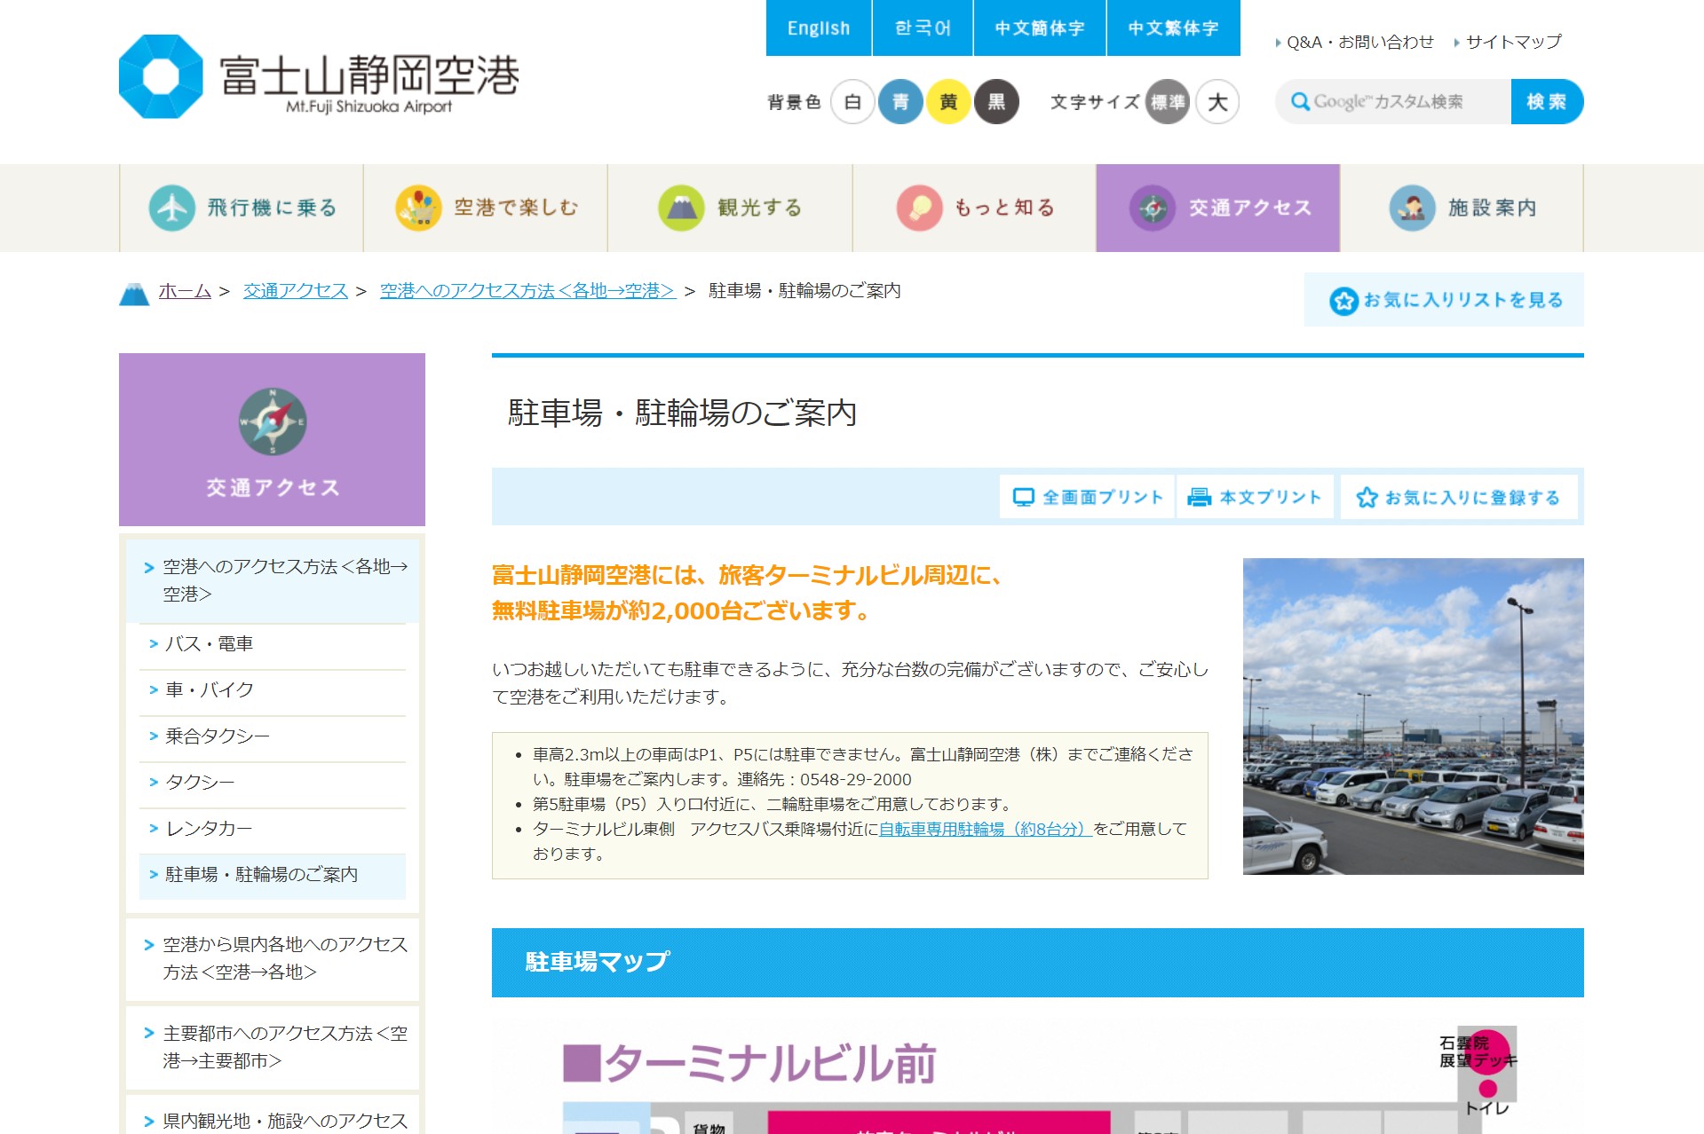
Task: Click the Mt. Fuji Shizuoka Airport octagon logo
Action: click(x=161, y=76)
